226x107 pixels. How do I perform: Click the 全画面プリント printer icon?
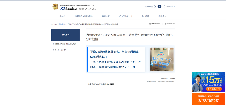point(150,24)
